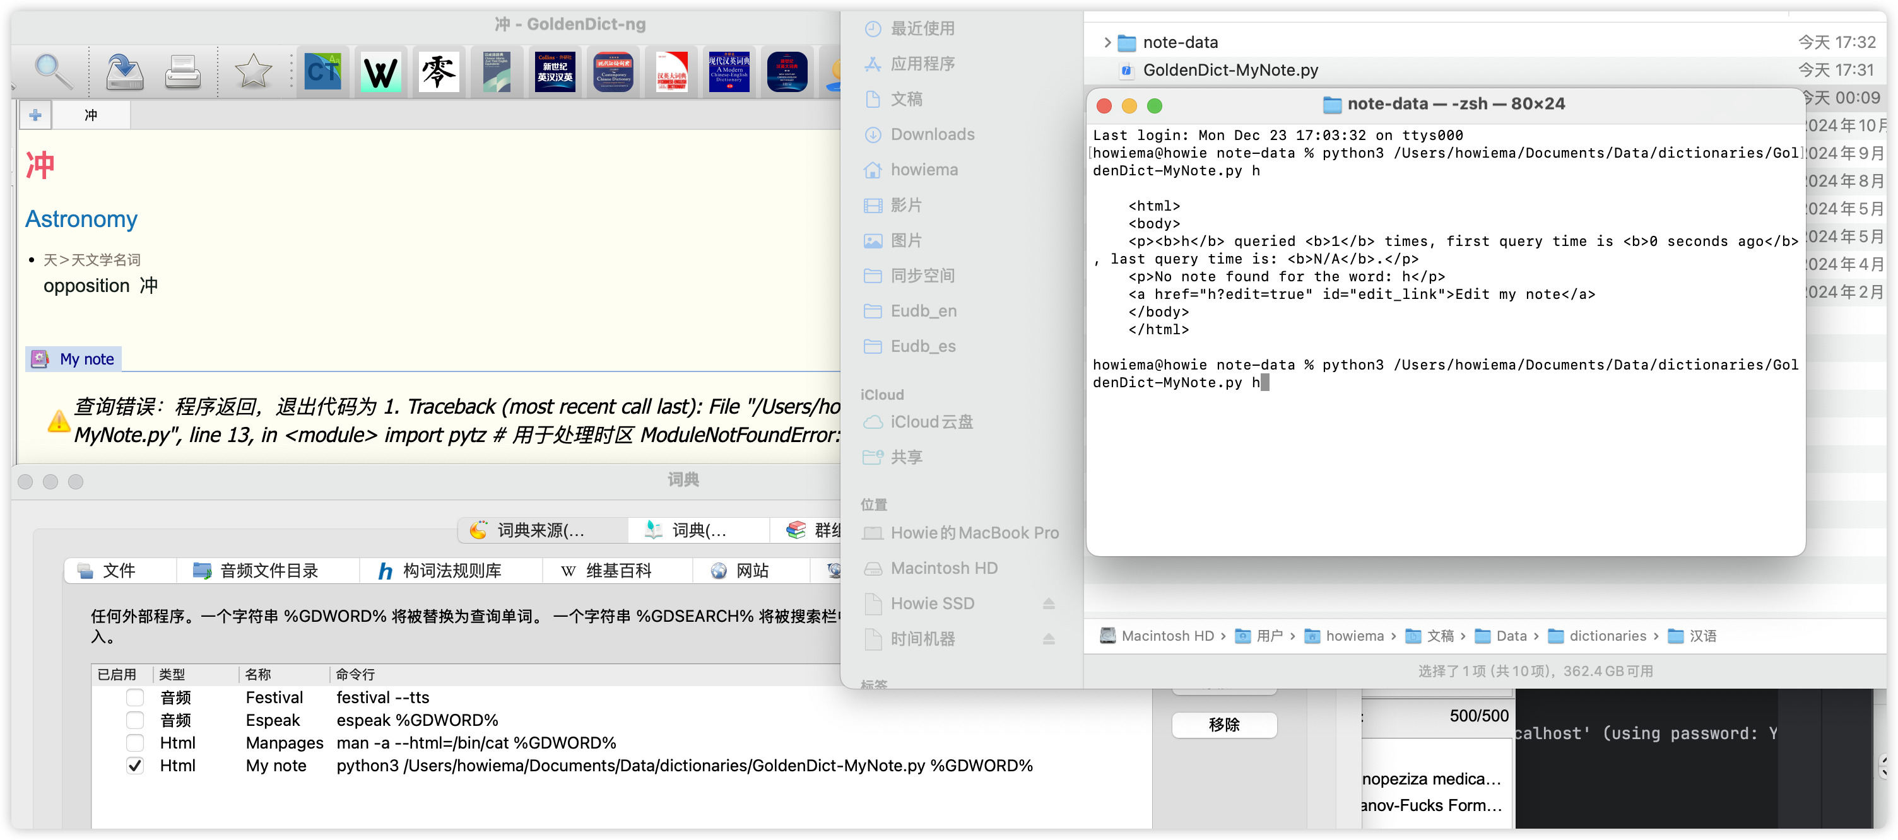Select Macintosh HD in sidebar
The width and height of the screenshot is (1898, 840).
coord(943,568)
